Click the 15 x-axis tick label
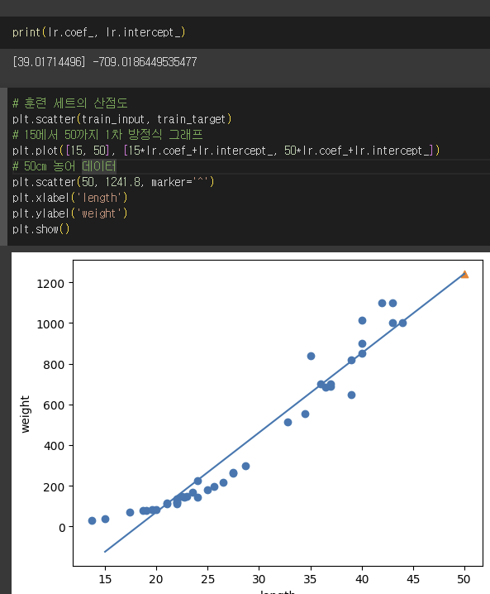Viewport: 490px width, 594px height. coord(105,579)
